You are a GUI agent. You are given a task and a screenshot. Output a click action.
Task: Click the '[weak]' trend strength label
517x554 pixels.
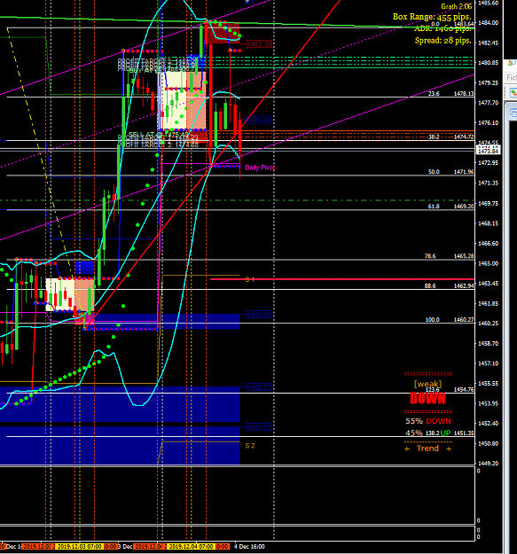[427, 383]
